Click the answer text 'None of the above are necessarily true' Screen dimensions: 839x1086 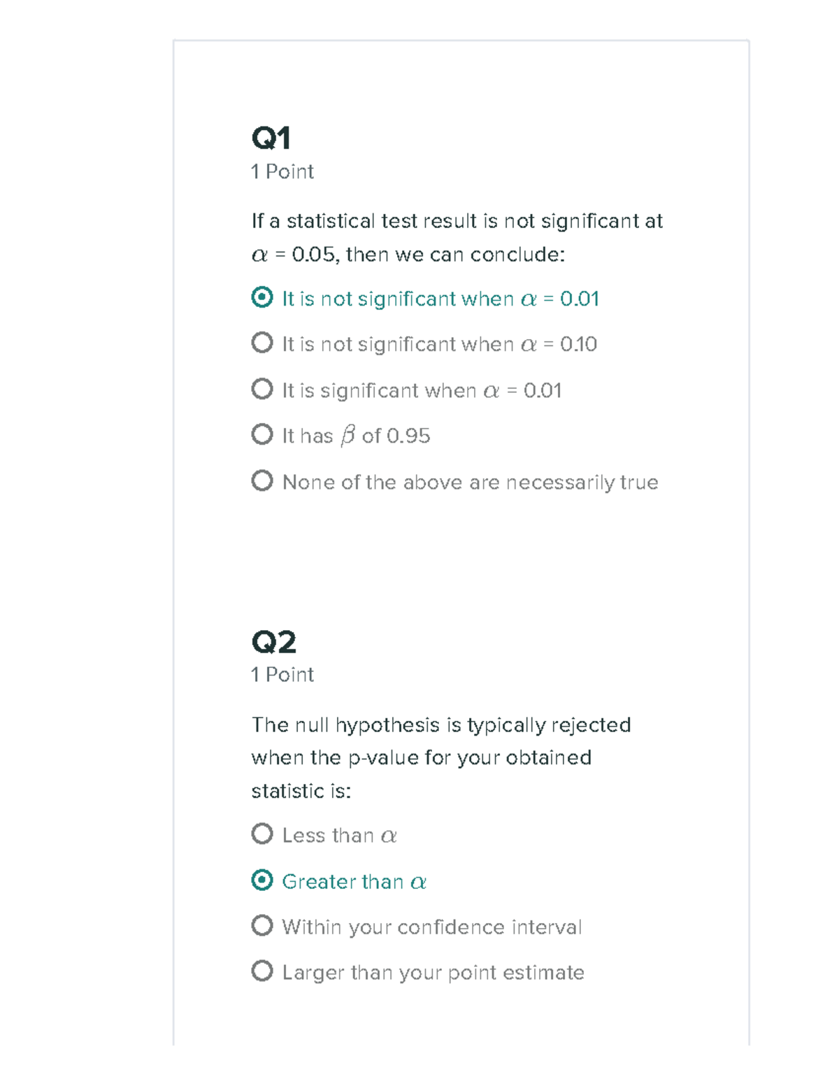tap(470, 483)
